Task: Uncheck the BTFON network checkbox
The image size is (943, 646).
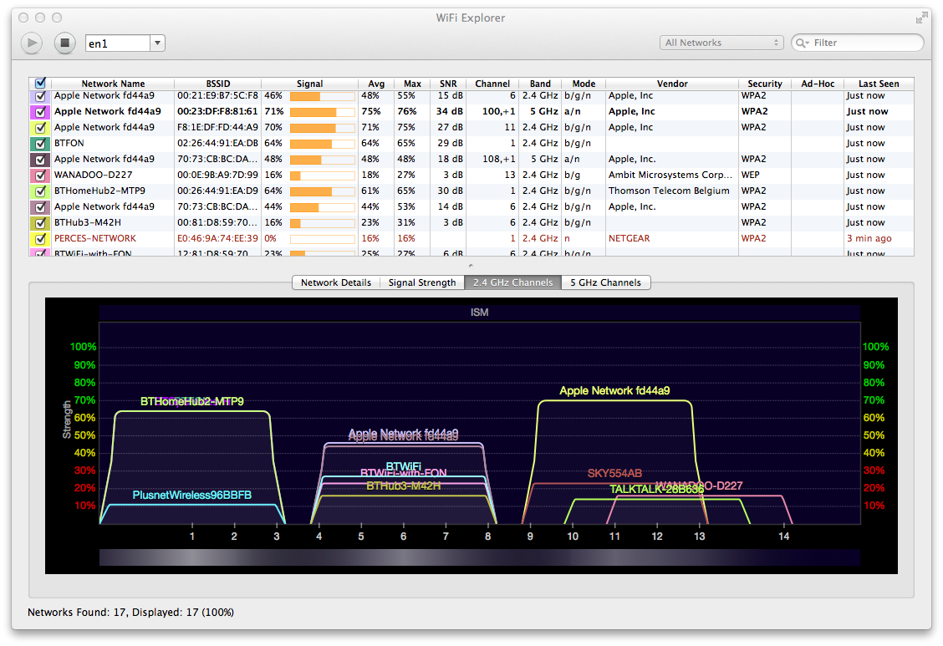Action: [40, 144]
